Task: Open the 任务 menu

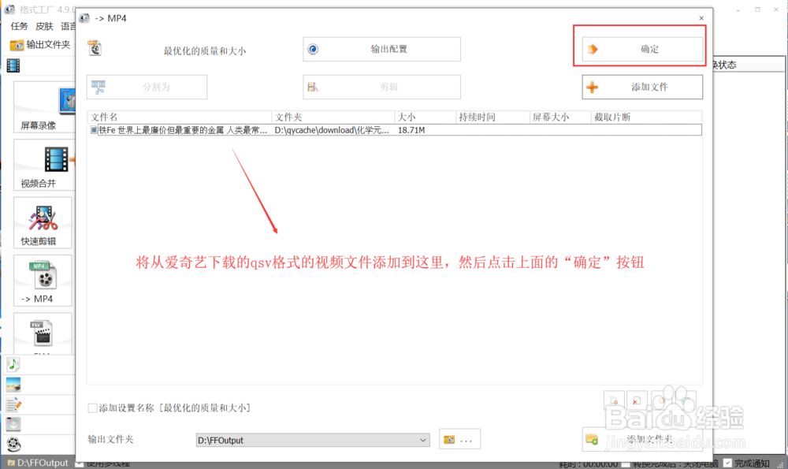Action: (18, 25)
